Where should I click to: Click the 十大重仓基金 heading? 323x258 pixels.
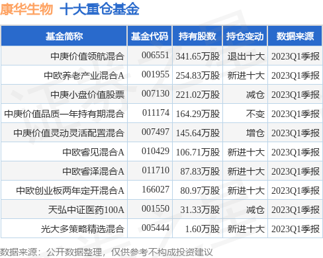tap(99, 9)
